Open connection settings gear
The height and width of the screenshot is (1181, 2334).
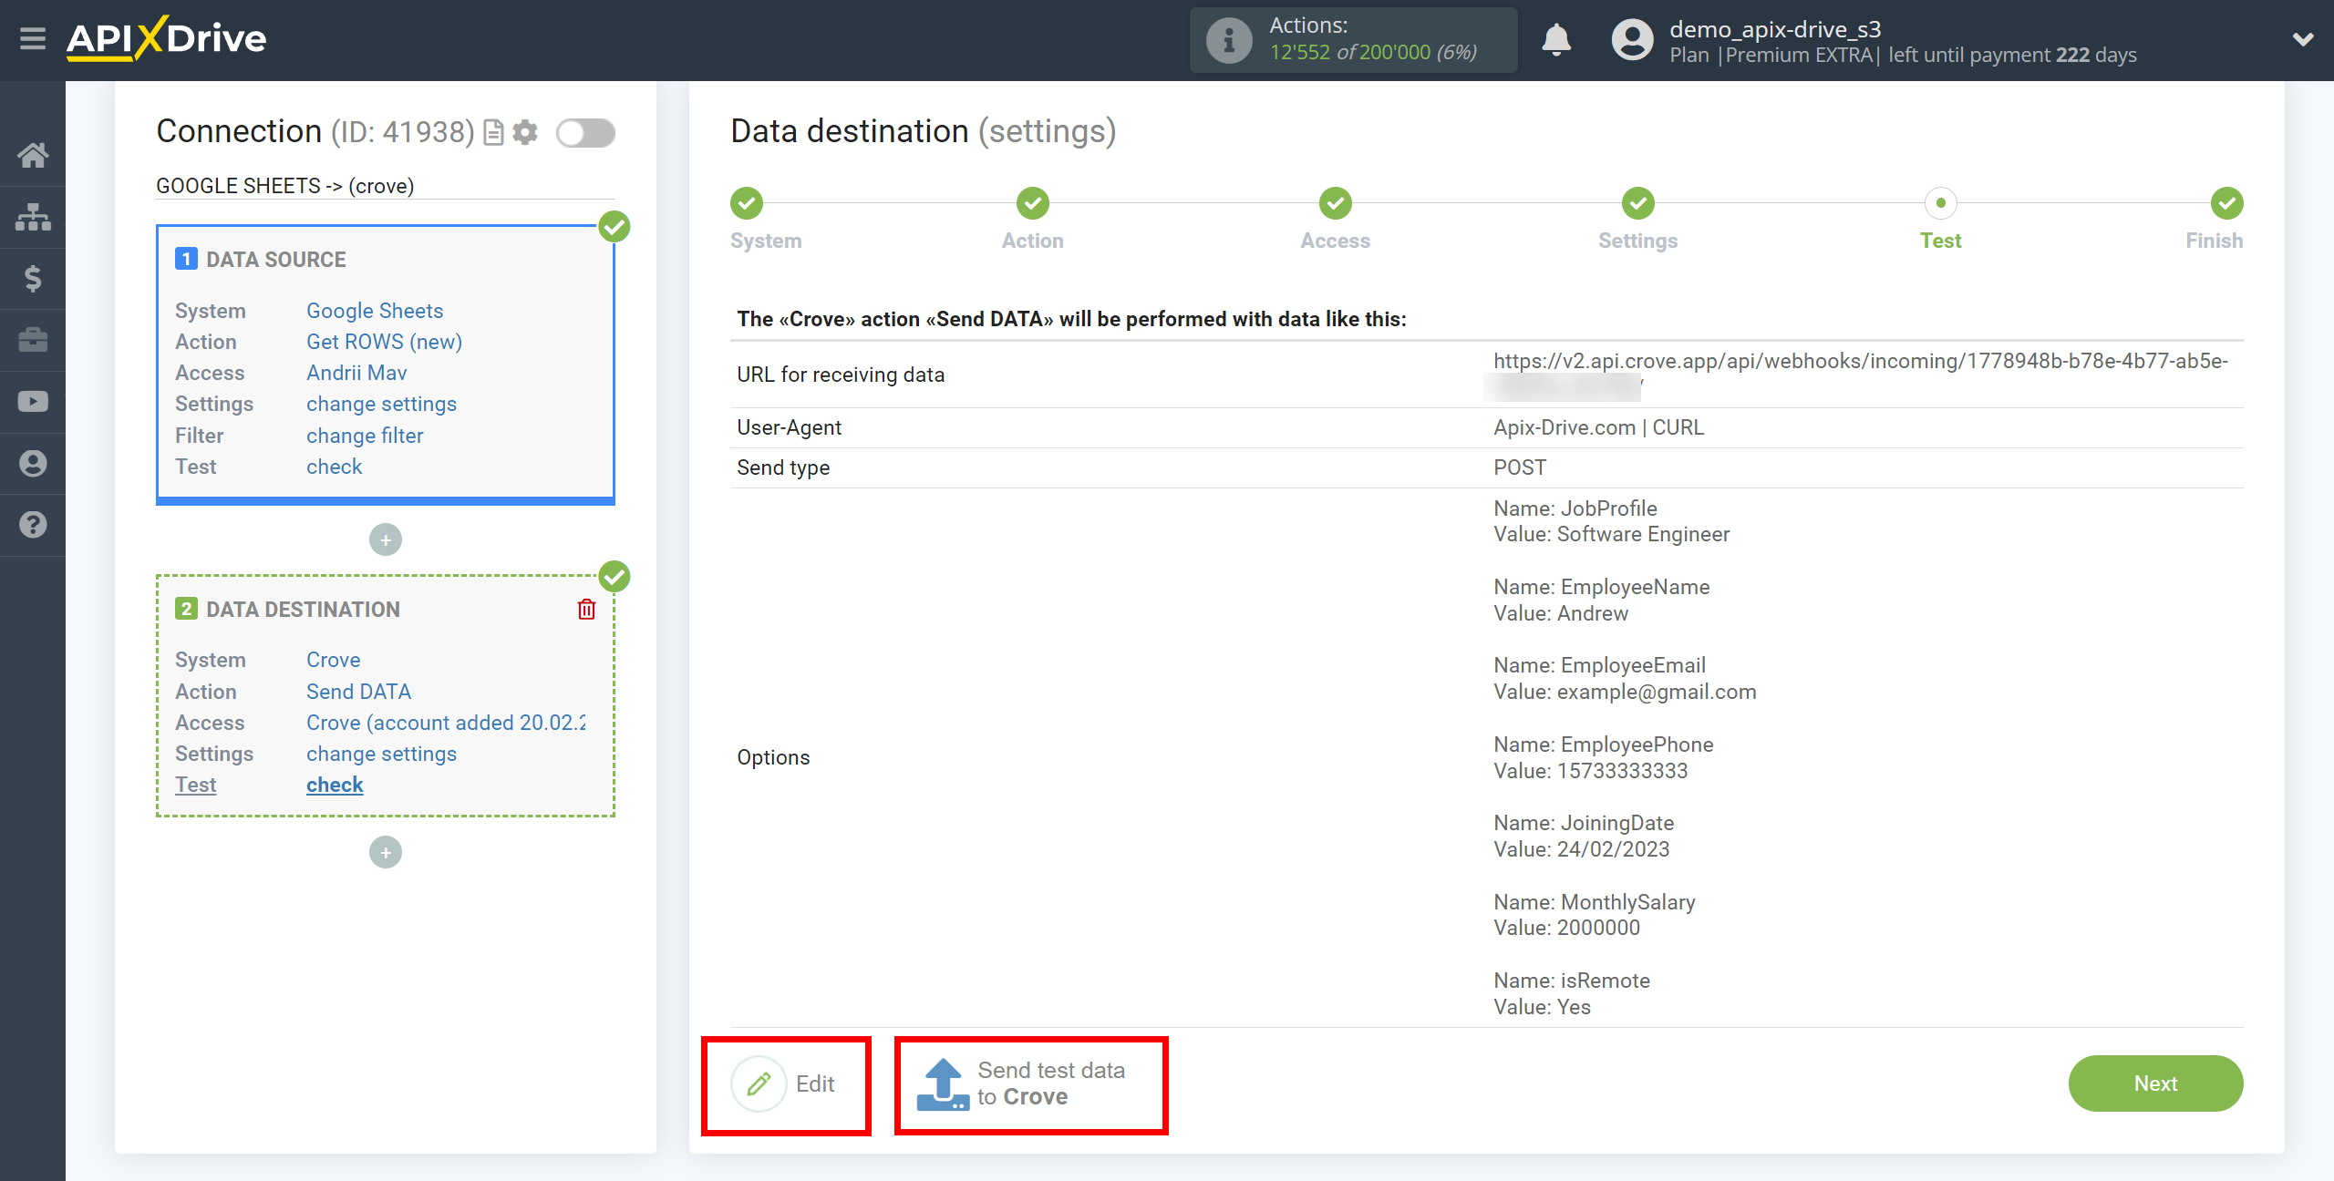[525, 133]
